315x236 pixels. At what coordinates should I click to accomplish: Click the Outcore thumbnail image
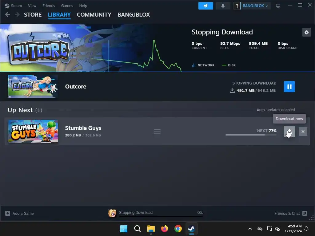[33, 86]
